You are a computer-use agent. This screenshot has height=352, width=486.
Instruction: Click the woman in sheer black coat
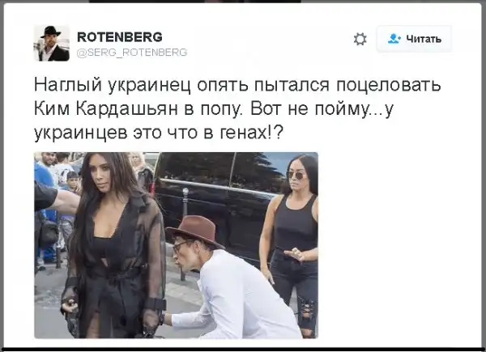click(112, 248)
